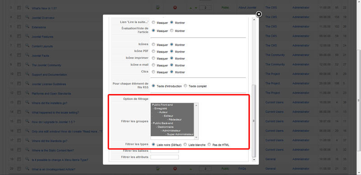Select Masquer radio for Icône PDF
The image size is (361, 175).
[153, 51]
